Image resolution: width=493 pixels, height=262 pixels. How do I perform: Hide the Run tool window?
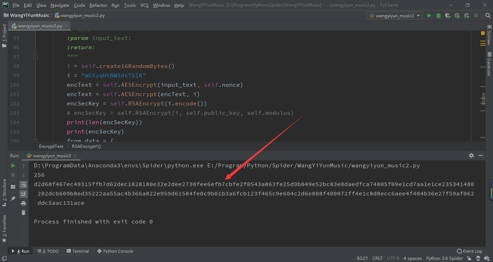tap(481, 155)
